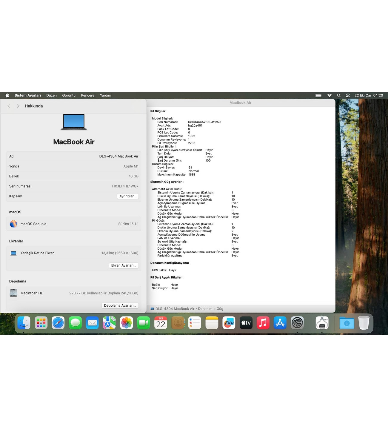
Task: Open Calendar showing 22 in Dock
Action: [161, 323]
